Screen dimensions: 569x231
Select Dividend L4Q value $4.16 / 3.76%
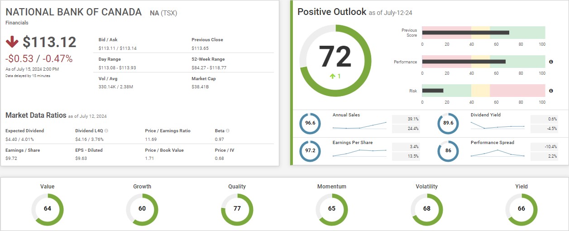pyautogui.click(x=89, y=139)
